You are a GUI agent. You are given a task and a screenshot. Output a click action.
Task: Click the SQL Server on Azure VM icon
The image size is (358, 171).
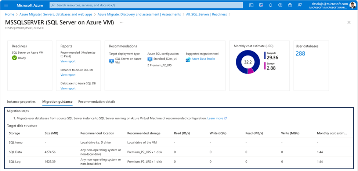pyautogui.click(x=111, y=61)
